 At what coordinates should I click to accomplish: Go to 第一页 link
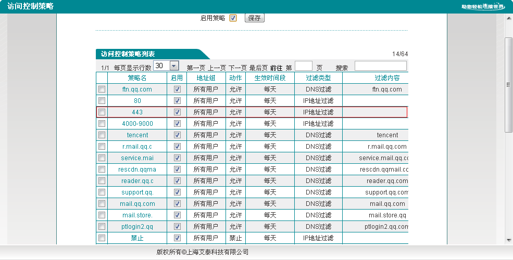[x=196, y=68]
